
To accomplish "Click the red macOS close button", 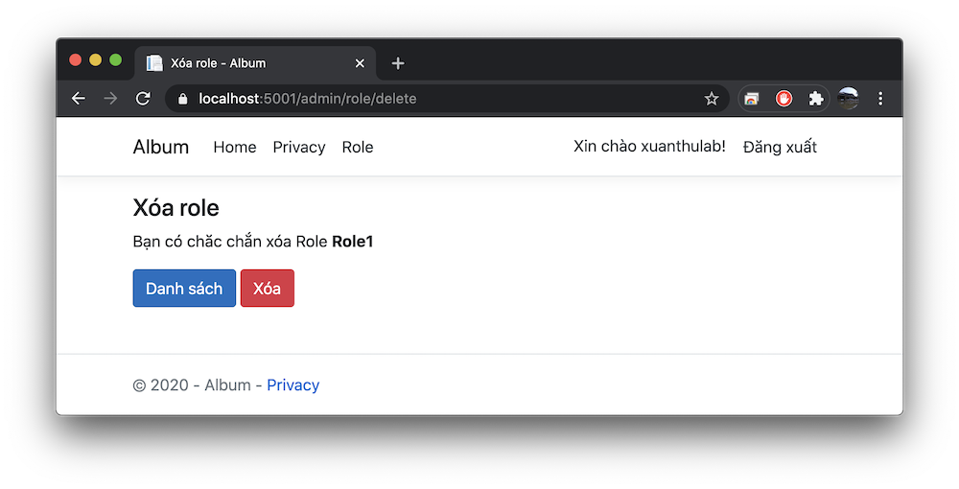I will (75, 59).
